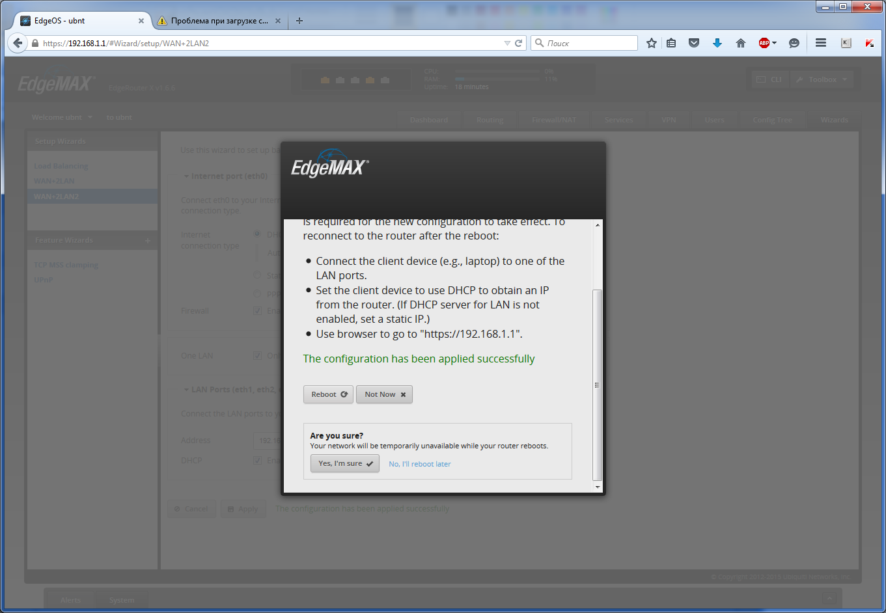Save the page with the Pocket icon
This screenshot has height=613, width=886.
pos(694,43)
